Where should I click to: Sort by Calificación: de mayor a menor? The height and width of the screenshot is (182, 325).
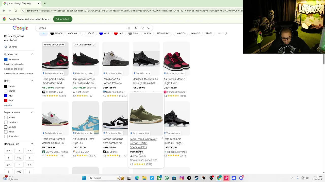[19, 74]
